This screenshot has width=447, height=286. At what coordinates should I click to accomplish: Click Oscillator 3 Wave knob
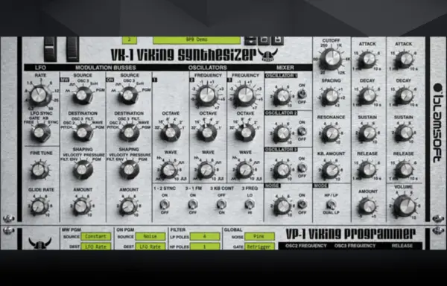pos(244,170)
